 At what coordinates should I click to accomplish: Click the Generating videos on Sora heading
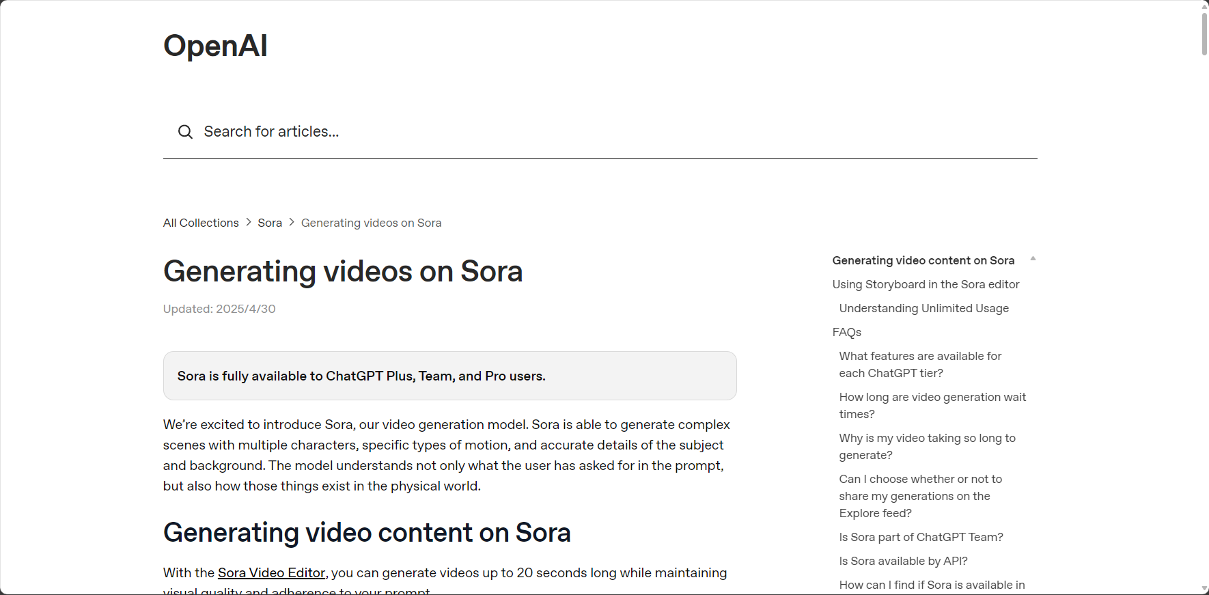click(x=343, y=271)
